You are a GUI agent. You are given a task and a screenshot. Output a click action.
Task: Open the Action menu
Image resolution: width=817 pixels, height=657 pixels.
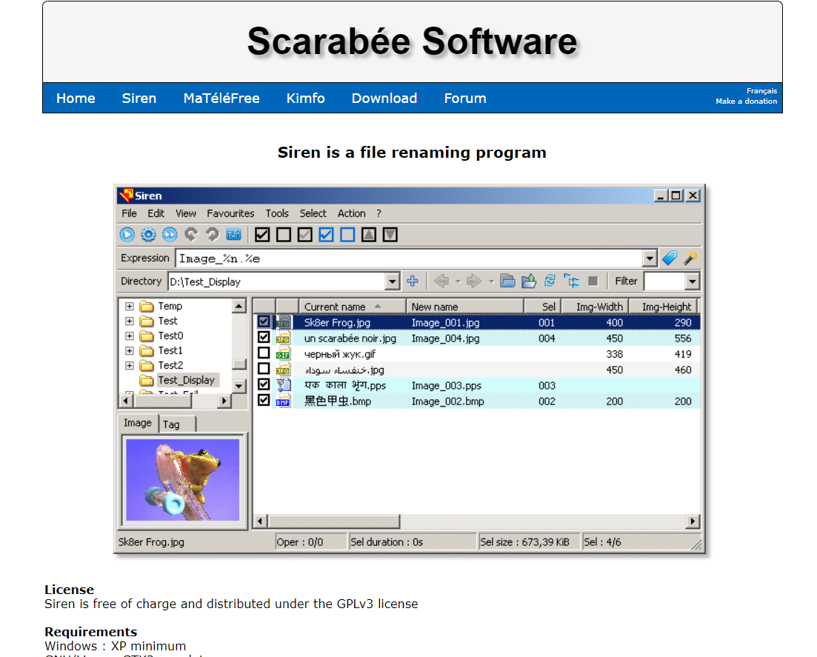[x=351, y=213]
